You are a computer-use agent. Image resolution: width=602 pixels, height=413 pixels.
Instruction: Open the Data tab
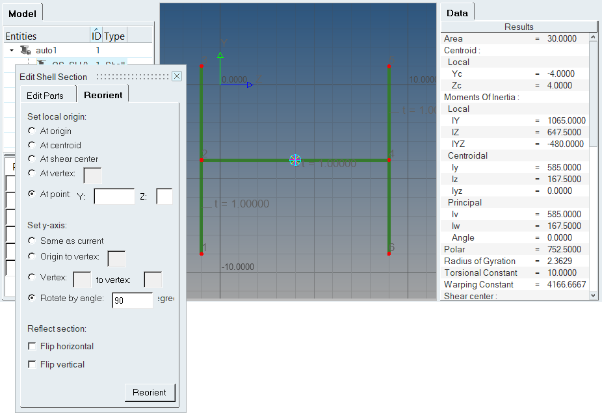coord(457,13)
